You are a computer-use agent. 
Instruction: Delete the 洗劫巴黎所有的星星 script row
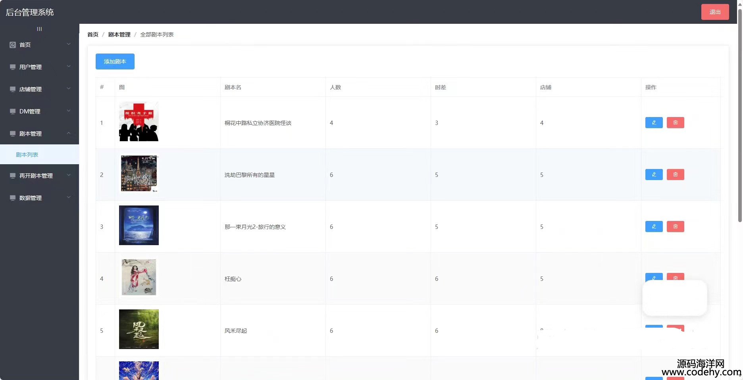pyautogui.click(x=675, y=175)
